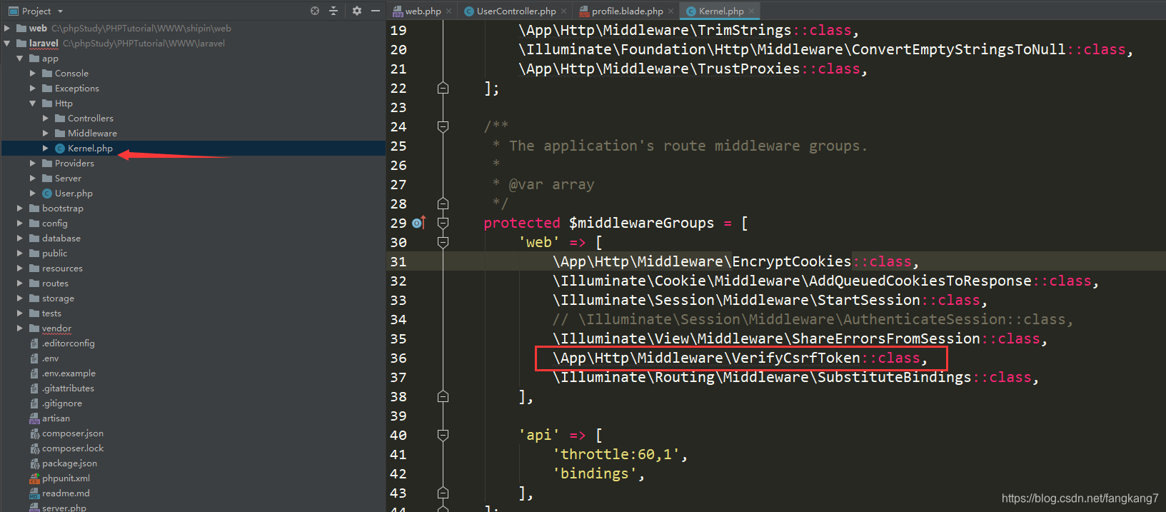The width and height of the screenshot is (1166, 512).
Task: Select the public folder
Action: tap(54, 254)
